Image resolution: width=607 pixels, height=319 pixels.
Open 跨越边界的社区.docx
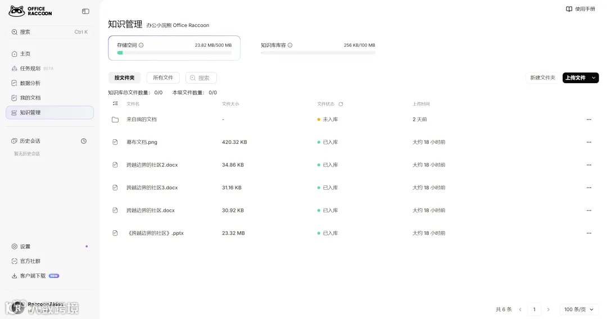coord(151,211)
